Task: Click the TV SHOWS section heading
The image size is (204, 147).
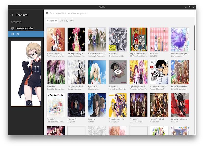Action: (x=16, y=22)
